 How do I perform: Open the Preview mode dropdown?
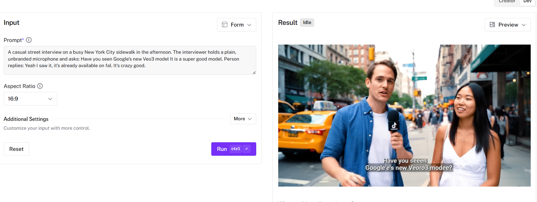pos(508,25)
